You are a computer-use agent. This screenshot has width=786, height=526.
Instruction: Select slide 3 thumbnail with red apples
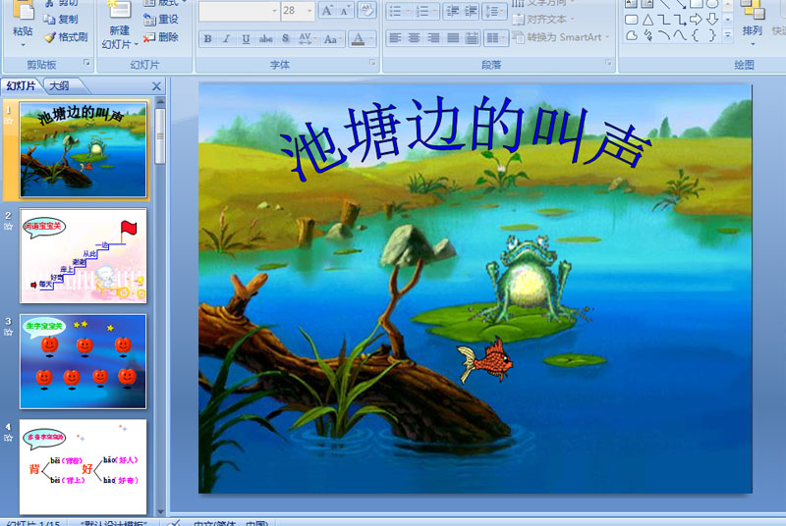(x=84, y=361)
